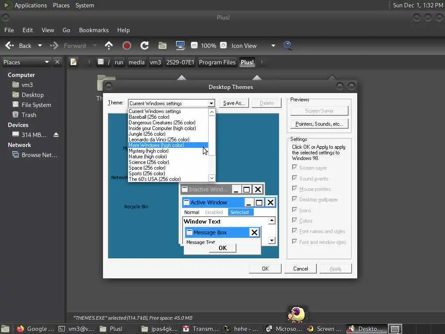Open the Home folder icon in toolbar
445x334 pixels.
click(x=163, y=46)
